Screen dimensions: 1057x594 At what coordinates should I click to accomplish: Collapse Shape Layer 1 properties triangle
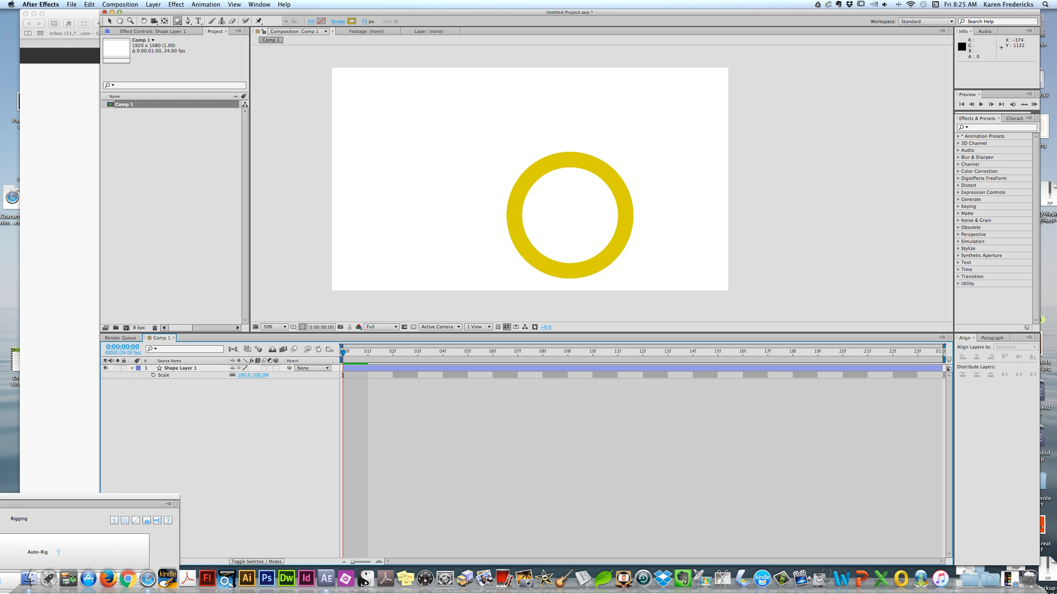[132, 368]
